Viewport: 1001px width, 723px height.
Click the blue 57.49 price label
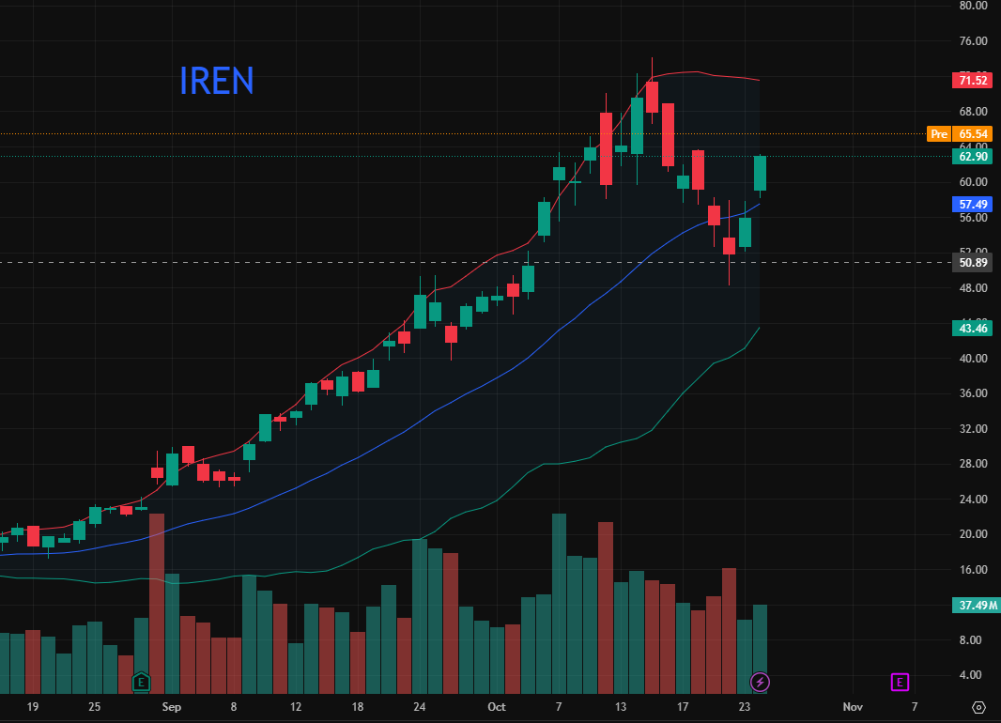(x=972, y=204)
